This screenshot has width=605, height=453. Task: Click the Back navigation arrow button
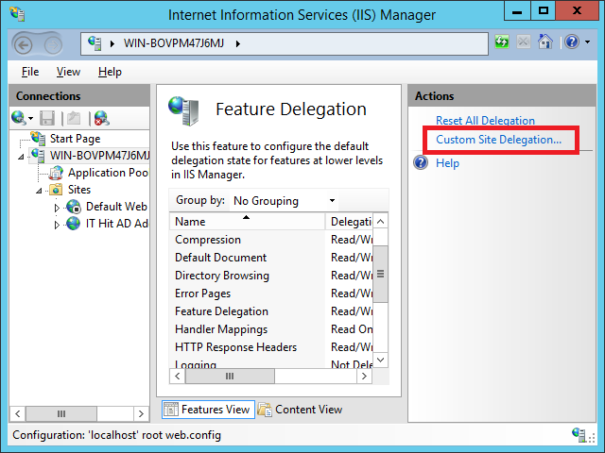tap(23, 45)
